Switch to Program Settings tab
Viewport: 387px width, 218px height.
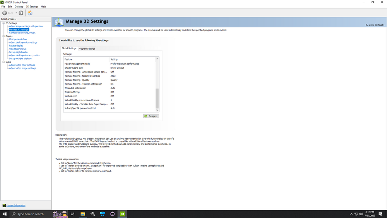pyautogui.click(x=87, y=48)
